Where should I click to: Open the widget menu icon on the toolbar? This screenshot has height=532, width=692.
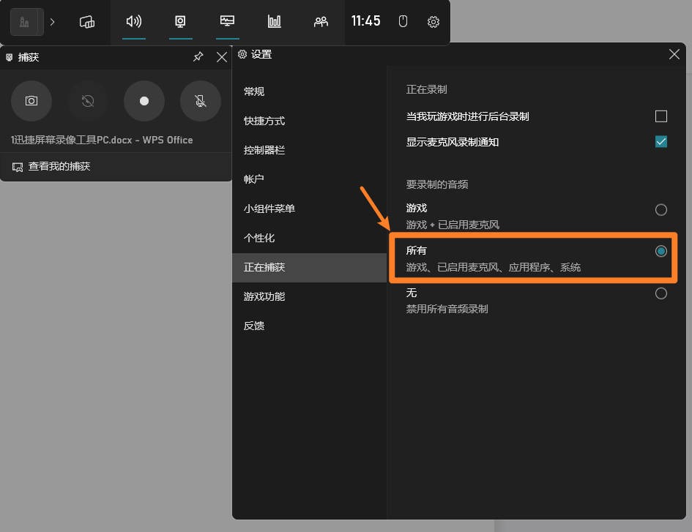(x=87, y=22)
